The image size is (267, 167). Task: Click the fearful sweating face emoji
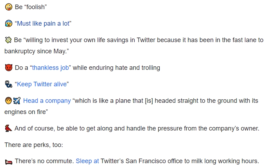[8, 24]
